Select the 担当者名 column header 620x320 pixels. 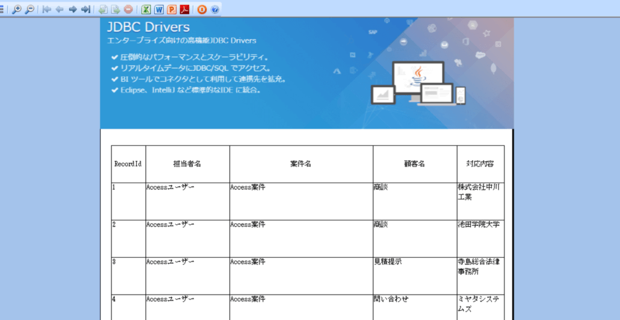point(187,164)
